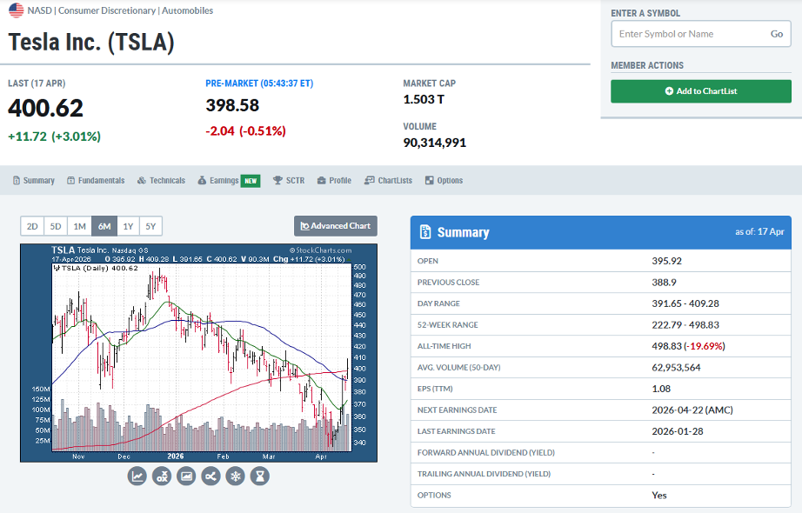
Task: Open the line chart tool icon
Action: [x=137, y=476]
